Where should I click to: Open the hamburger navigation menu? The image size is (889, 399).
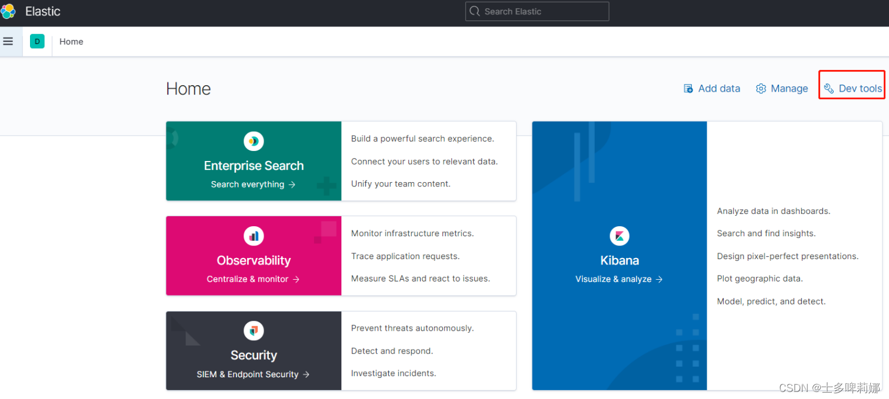tap(8, 42)
